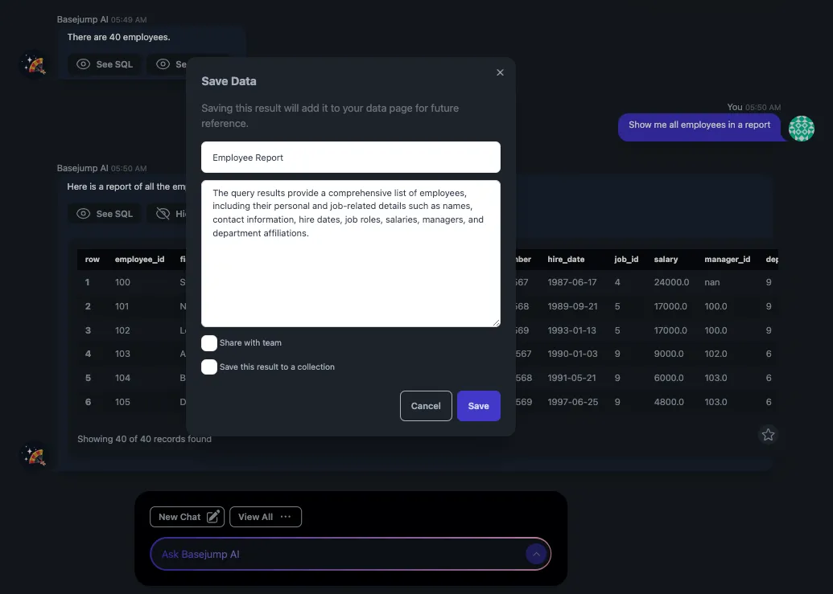Click manager_id cell 102.0

pos(715,354)
